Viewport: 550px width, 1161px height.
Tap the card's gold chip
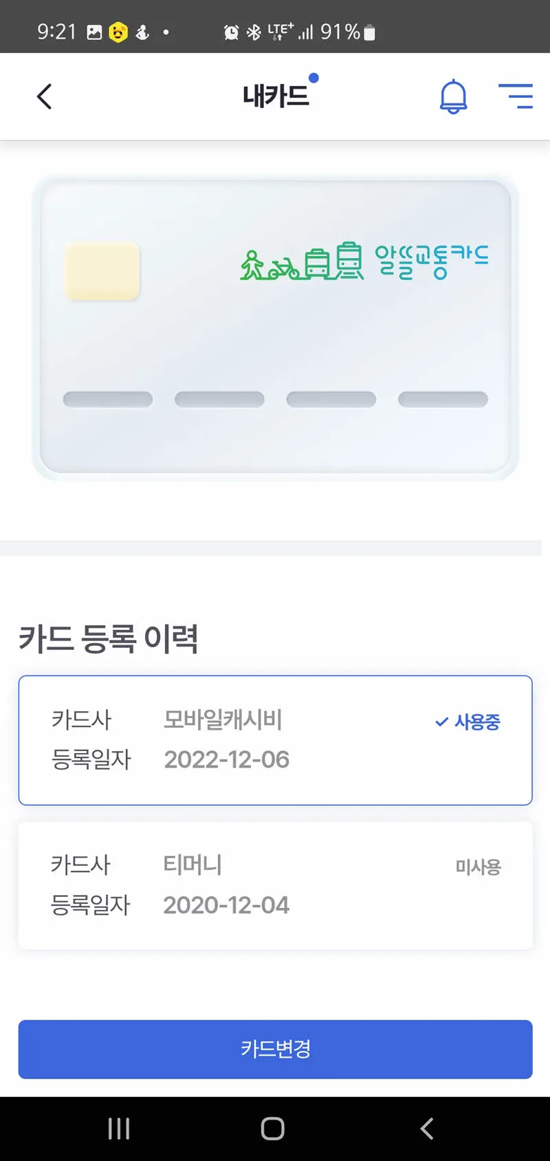click(102, 271)
